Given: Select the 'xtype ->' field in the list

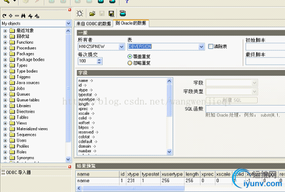Looking at the screenshot, I should tap(85, 90).
